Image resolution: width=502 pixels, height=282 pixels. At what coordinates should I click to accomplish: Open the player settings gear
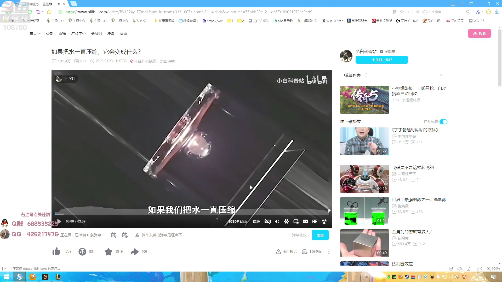[286, 221]
